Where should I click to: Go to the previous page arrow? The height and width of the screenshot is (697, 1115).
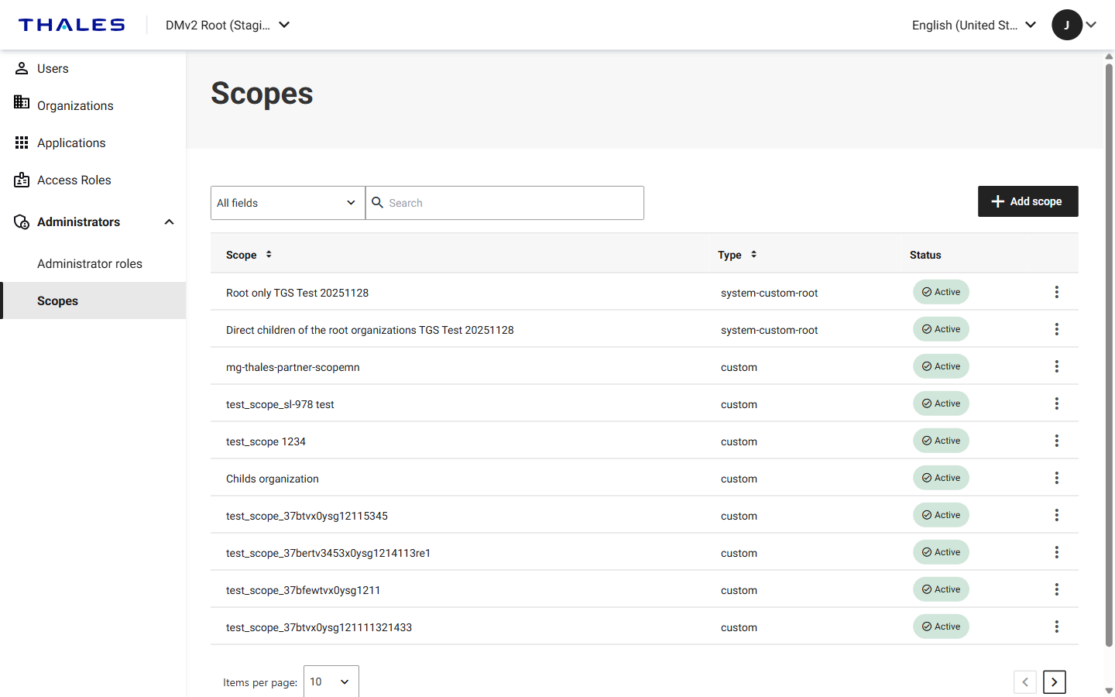pos(1025,682)
